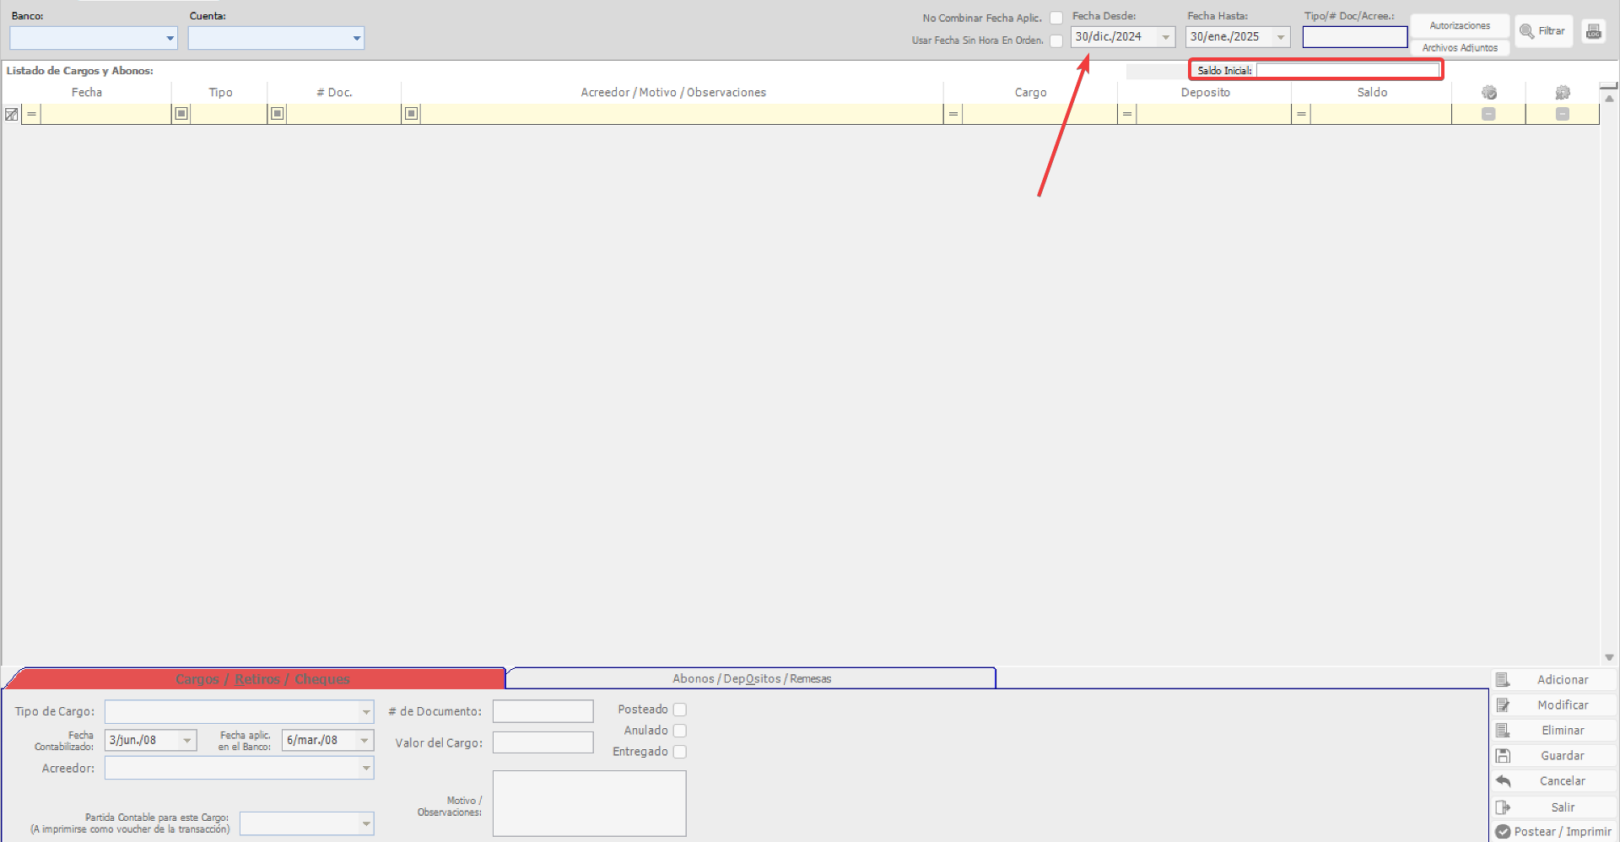Click the list scrollbar down arrow

1609,657
